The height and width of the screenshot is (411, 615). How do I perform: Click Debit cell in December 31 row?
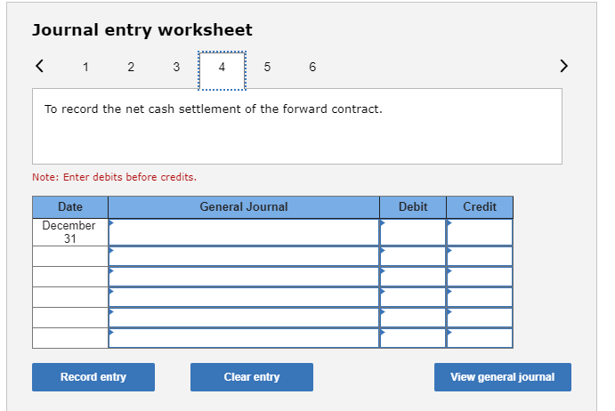[413, 232]
